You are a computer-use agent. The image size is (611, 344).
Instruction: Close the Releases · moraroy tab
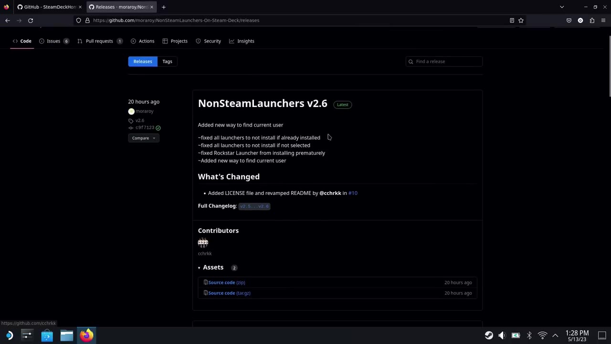tap(152, 7)
